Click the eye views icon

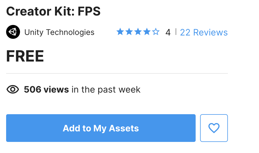click(x=13, y=90)
